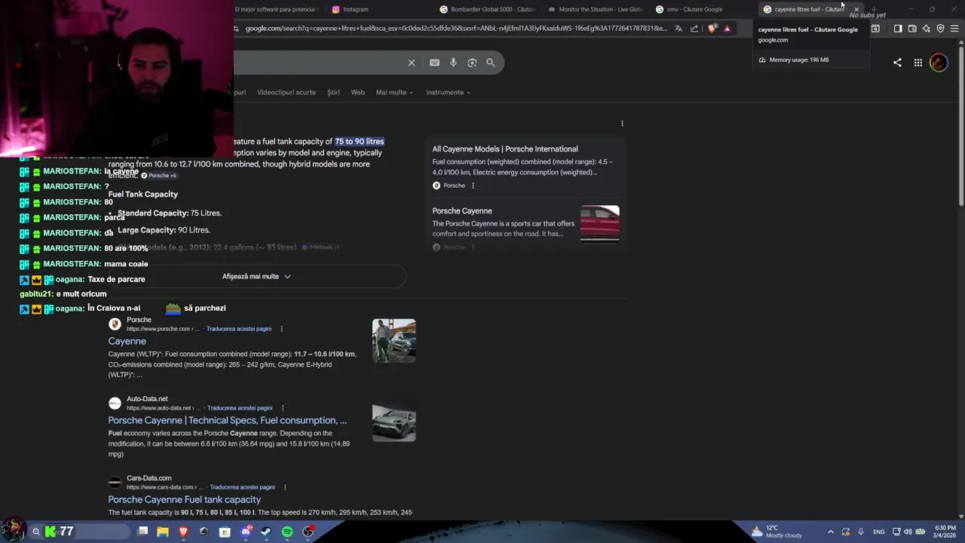Viewport: 965px width, 543px height.
Task: Open Porsche Cayenne Technical Specs link
Action: pos(228,421)
